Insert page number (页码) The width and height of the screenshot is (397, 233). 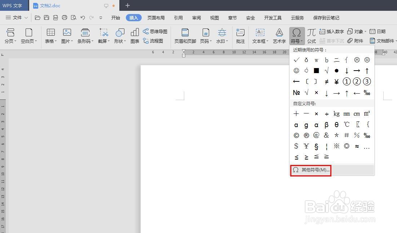point(206,36)
